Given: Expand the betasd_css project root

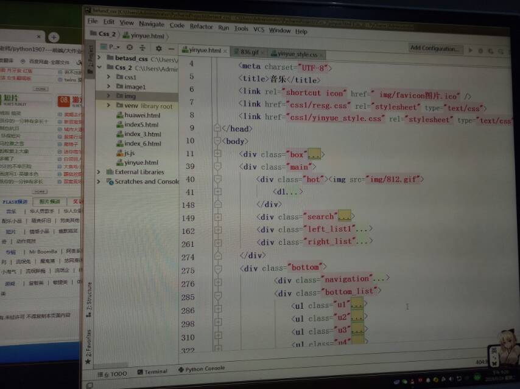Looking at the screenshot, I should click(99, 57).
